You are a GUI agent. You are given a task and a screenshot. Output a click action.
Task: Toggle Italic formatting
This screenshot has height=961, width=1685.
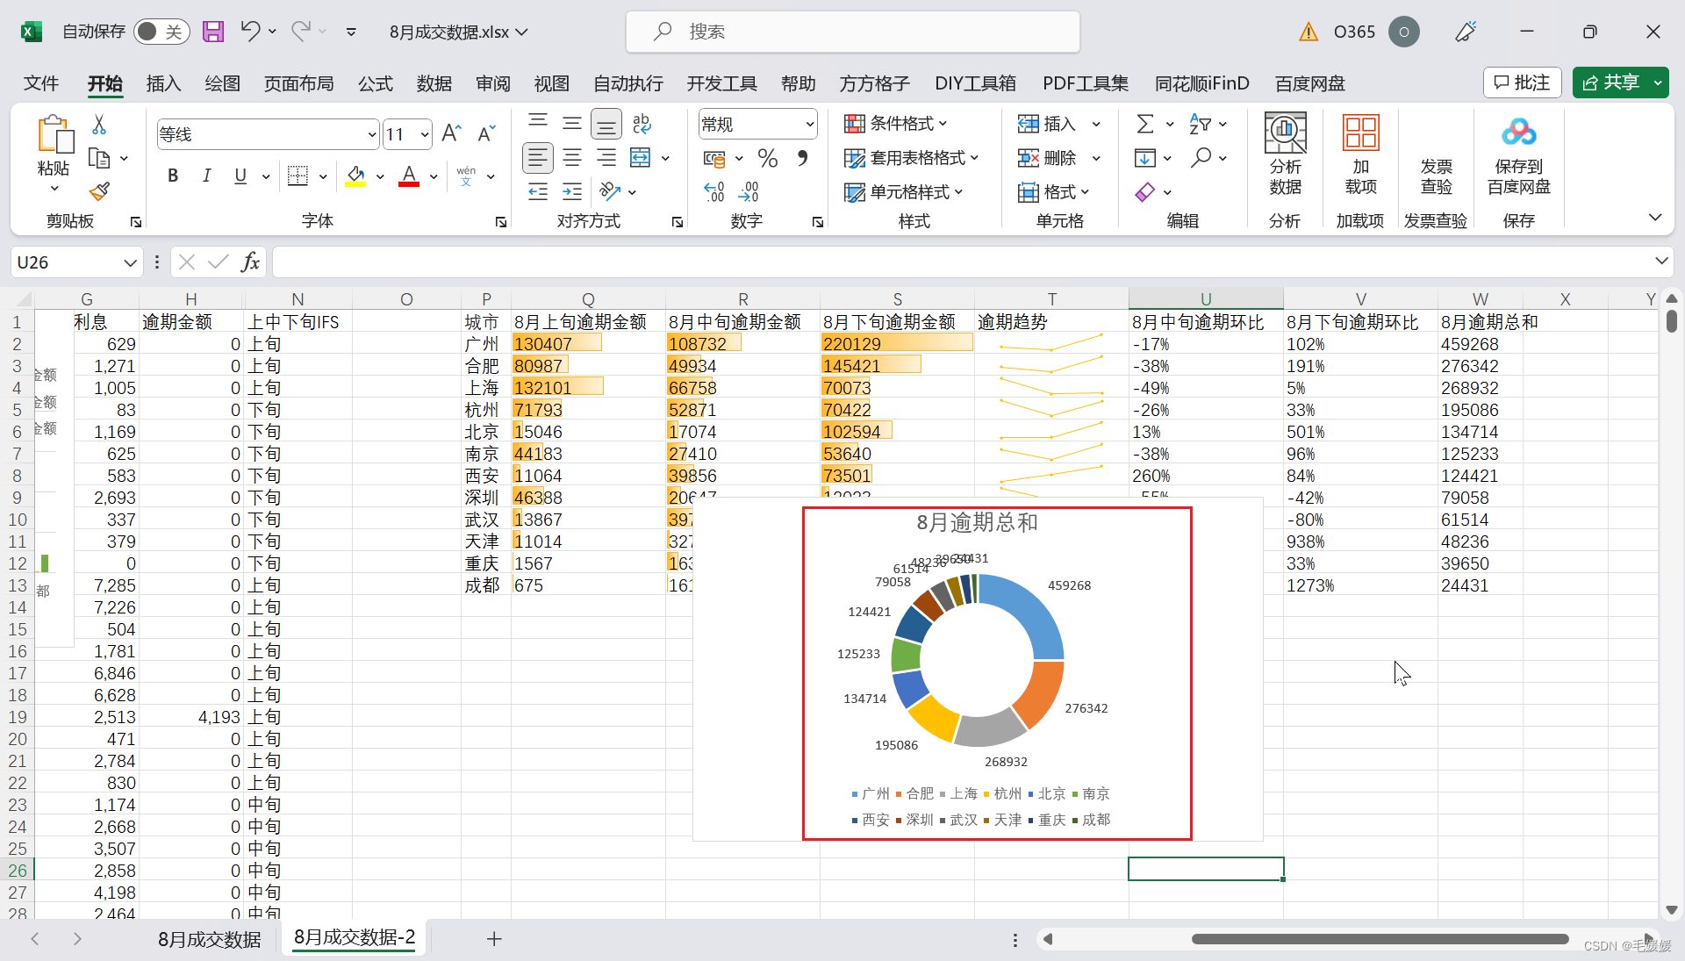click(x=206, y=176)
